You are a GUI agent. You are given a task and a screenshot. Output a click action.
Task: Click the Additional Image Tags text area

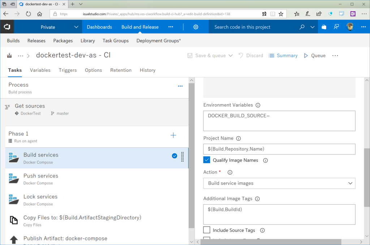[279, 214]
